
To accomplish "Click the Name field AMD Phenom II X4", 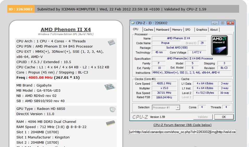I will (179, 38).
